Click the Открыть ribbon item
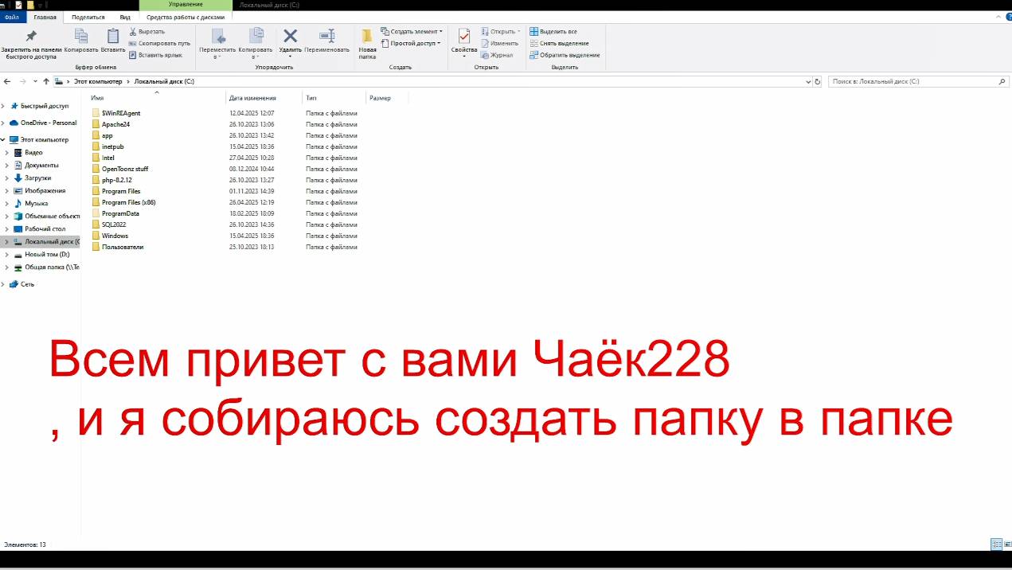The height and width of the screenshot is (570, 1012). pyautogui.click(x=500, y=32)
